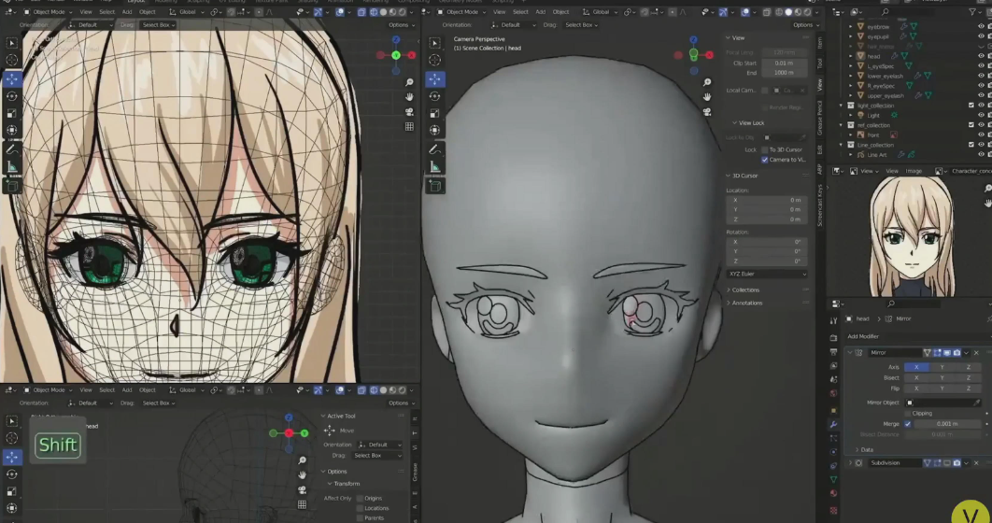992x523 pixels.
Task: Enable the Clipping checkbox in Mirror modifier
Action: [908, 413]
